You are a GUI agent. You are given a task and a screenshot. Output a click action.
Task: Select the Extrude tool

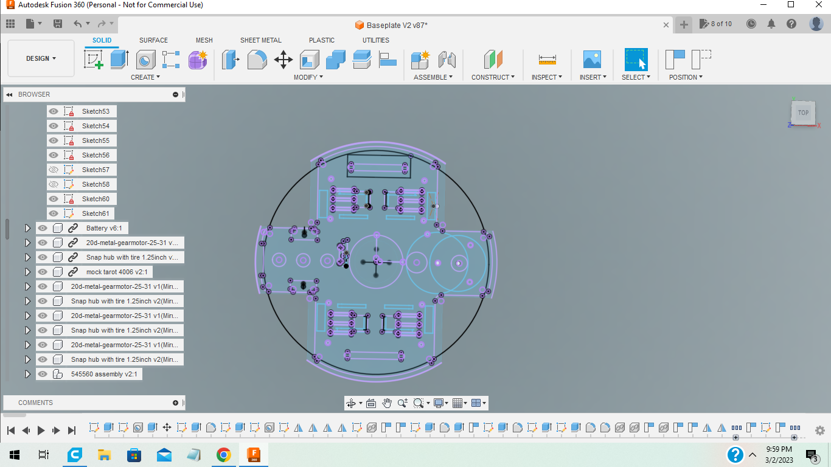click(x=119, y=60)
